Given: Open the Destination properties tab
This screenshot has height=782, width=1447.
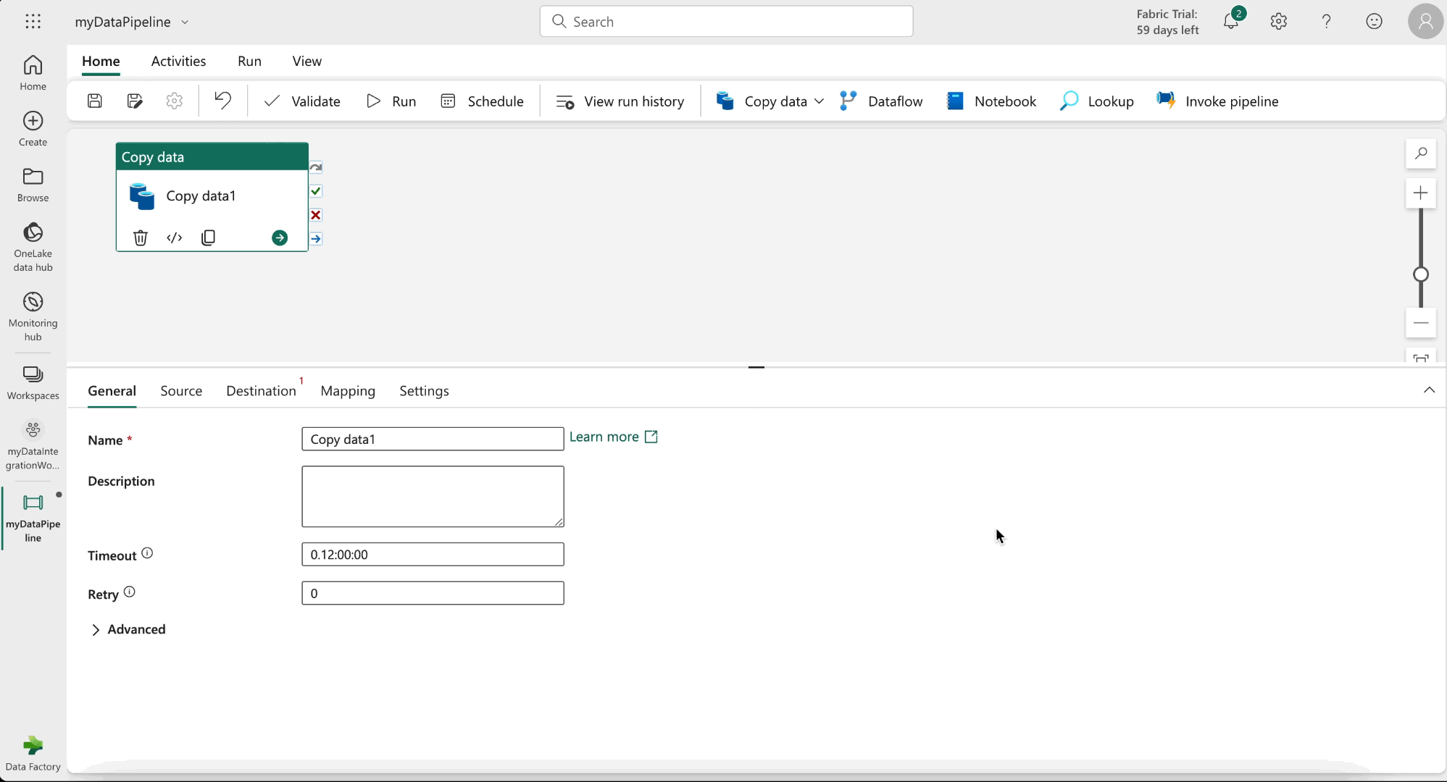Looking at the screenshot, I should click(x=261, y=391).
